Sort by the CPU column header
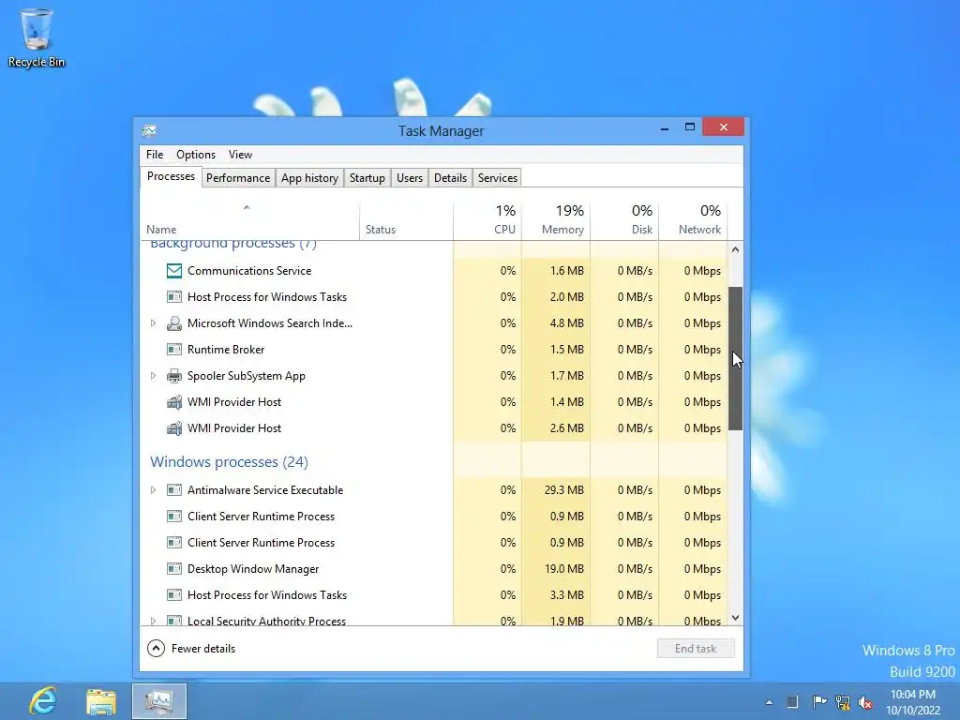 (x=487, y=220)
